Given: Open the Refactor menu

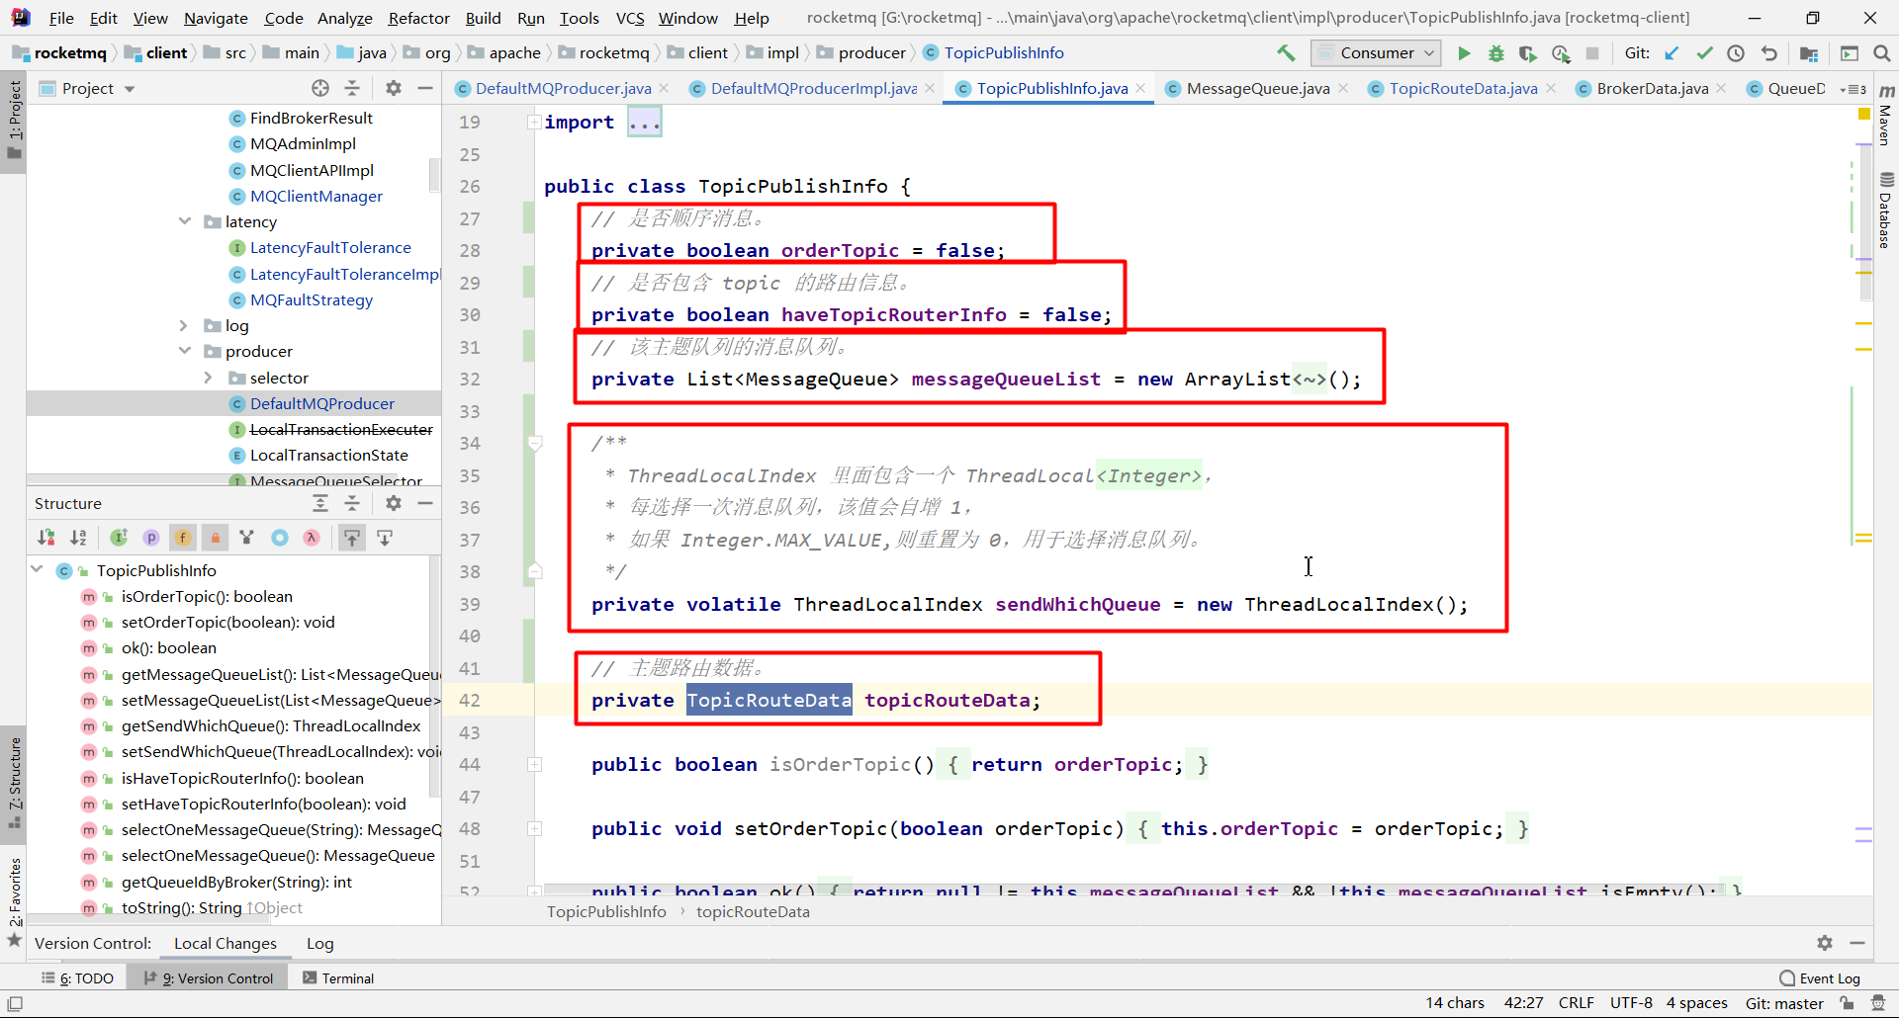Looking at the screenshot, I should [x=419, y=18].
